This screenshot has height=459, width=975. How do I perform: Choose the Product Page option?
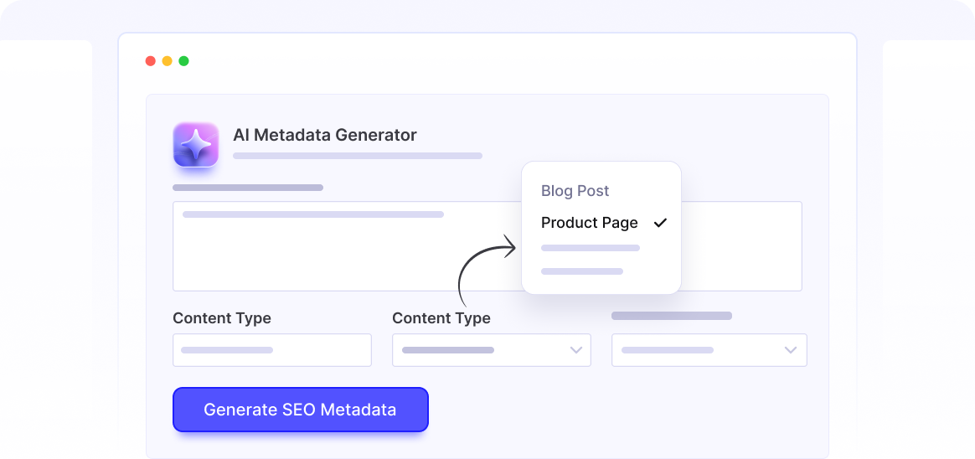click(590, 223)
